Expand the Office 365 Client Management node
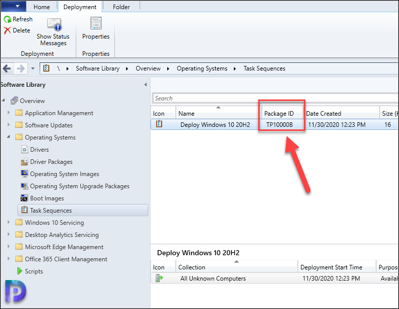 (x=9, y=259)
